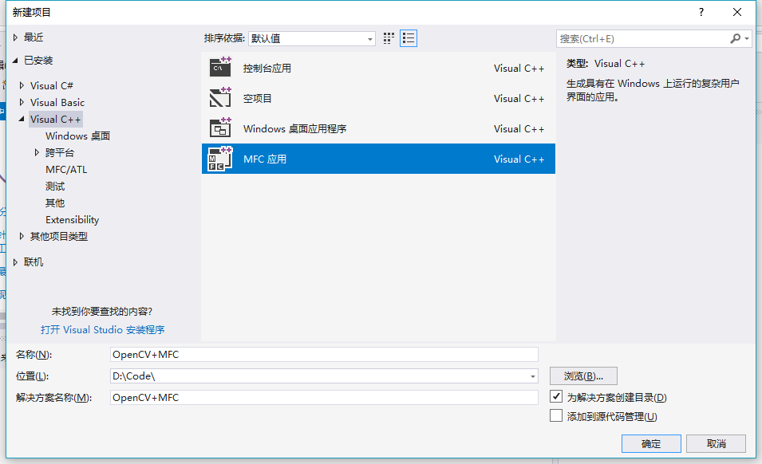
Task: Select Visual C++ in the tree
Action: pyautogui.click(x=55, y=119)
